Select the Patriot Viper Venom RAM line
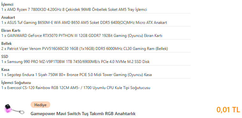The image size is (242, 118). click(85, 49)
